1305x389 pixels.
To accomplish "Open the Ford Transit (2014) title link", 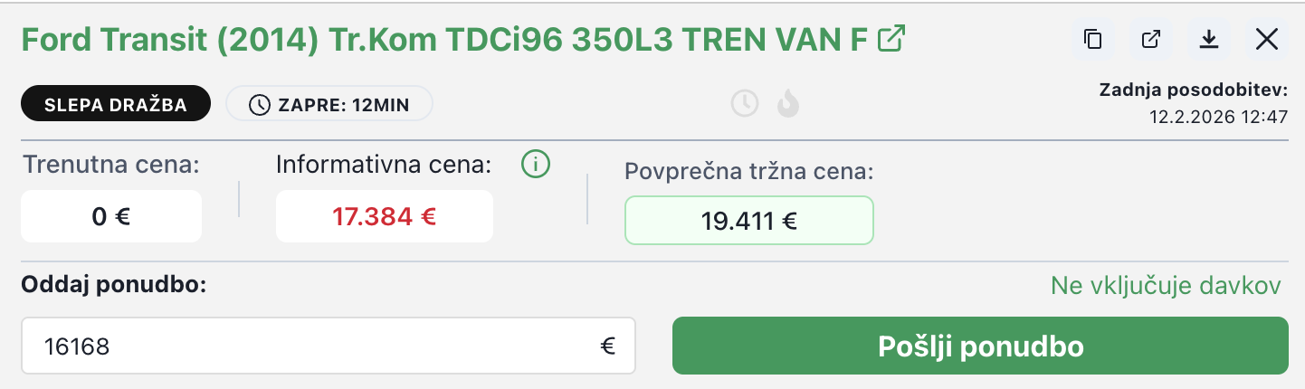I will click(x=443, y=40).
